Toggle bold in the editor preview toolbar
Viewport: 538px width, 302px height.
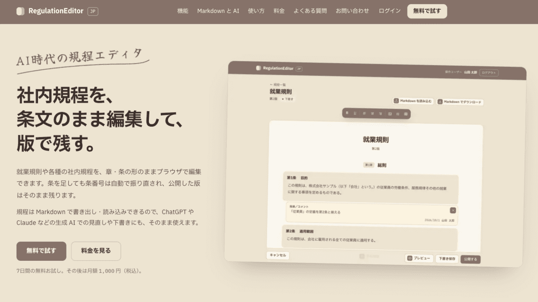click(347, 113)
